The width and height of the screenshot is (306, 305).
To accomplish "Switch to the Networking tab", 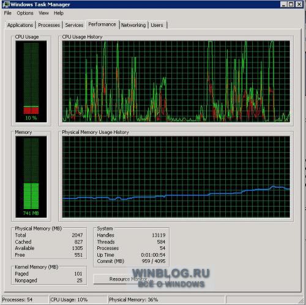I will click(133, 25).
